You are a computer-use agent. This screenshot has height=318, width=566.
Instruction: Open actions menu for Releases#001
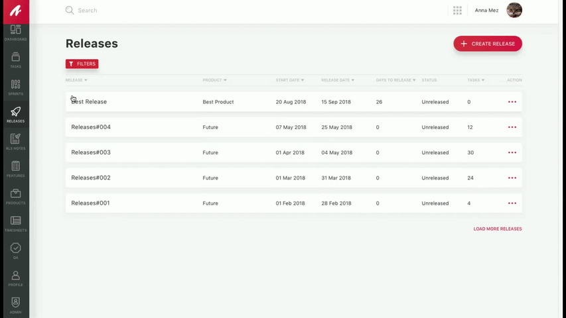pos(512,203)
